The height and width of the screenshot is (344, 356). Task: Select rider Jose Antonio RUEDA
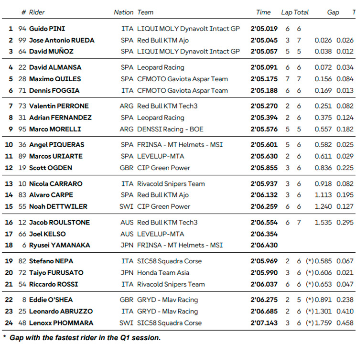(62, 40)
